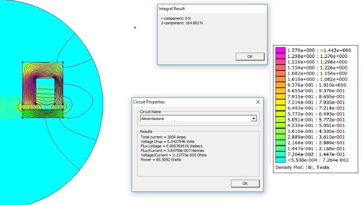
Task: Click the Circuit Properties title text
Action: point(149,102)
